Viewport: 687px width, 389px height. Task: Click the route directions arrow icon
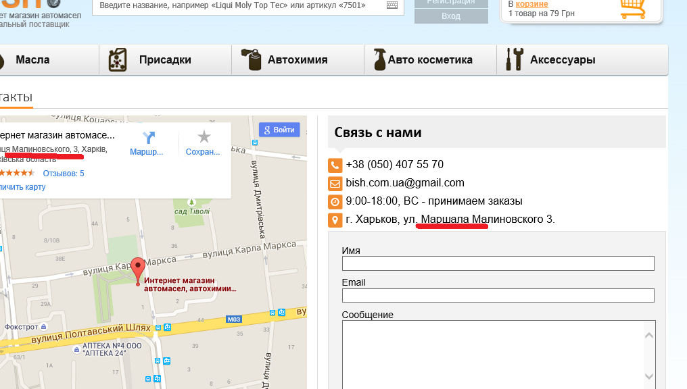[x=149, y=138]
